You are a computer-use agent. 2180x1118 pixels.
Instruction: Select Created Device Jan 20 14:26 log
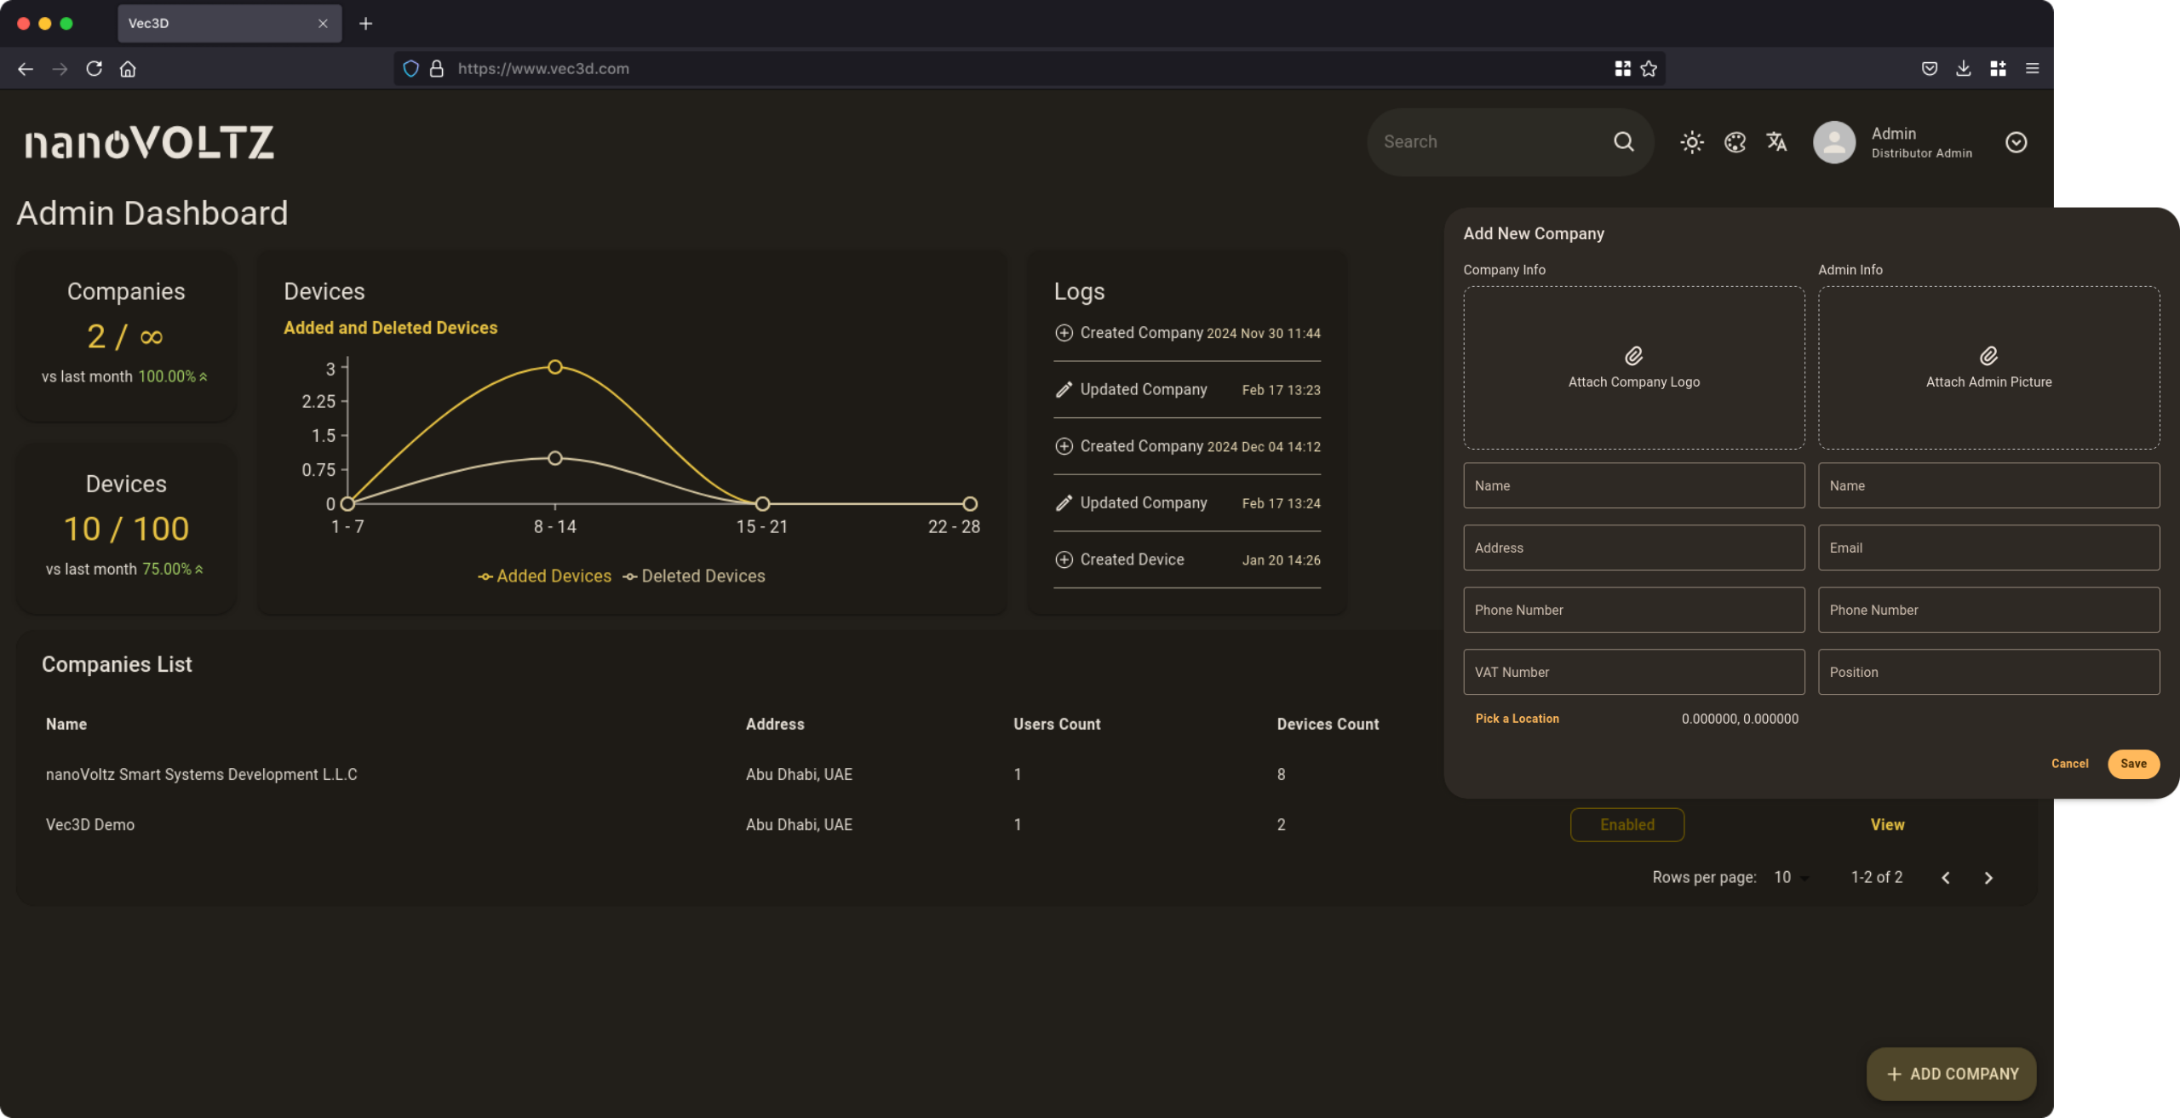(x=1187, y=559)
